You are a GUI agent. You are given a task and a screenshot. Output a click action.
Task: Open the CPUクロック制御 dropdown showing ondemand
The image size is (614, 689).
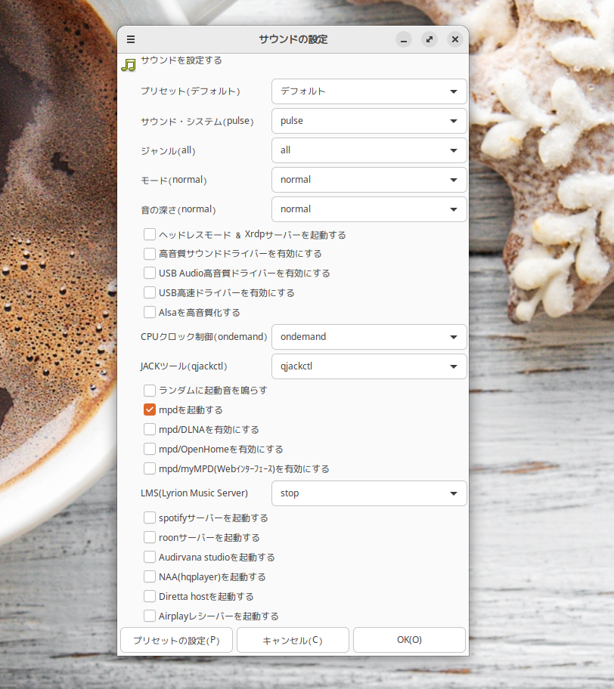pos(369,337)
